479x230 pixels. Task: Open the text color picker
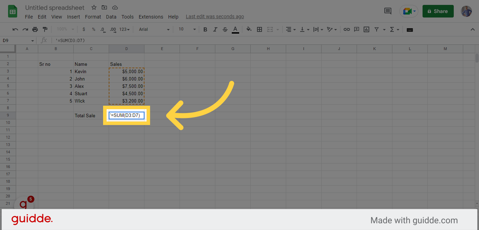(235, 29)
